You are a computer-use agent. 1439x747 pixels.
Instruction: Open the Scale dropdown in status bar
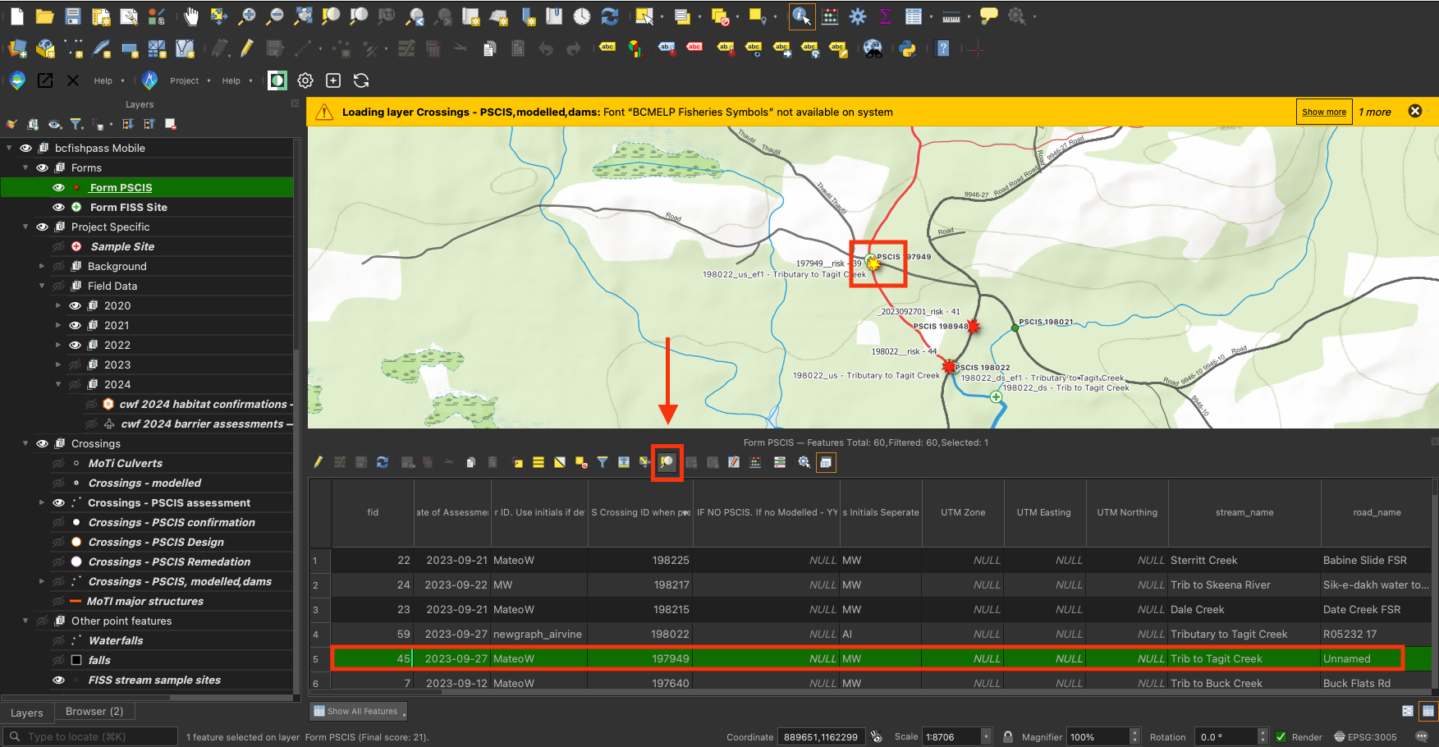point(986,736)
